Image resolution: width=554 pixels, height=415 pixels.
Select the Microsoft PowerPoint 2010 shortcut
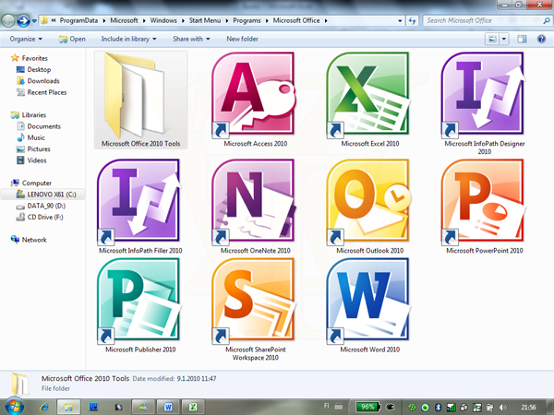(484, 207)
